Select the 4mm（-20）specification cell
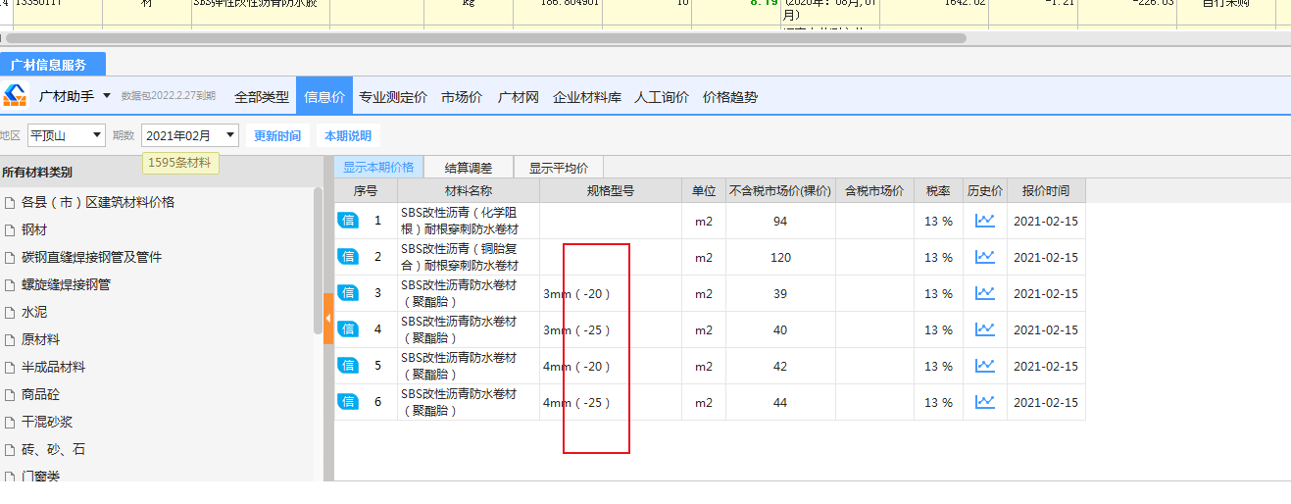This screenshot has height=504, width=1291. coord(611,366)
